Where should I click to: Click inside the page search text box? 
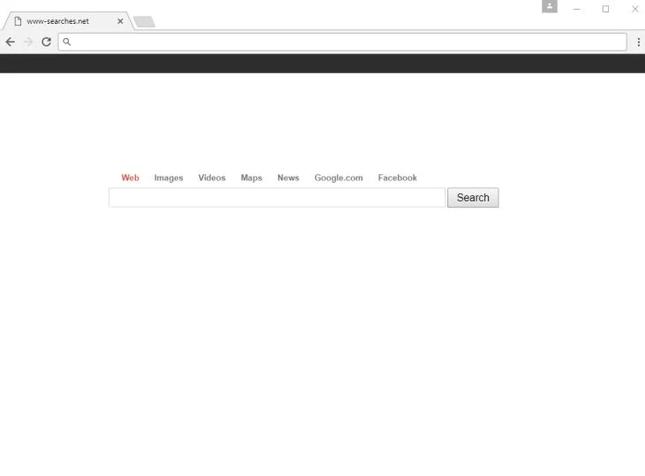click(277, 198)
